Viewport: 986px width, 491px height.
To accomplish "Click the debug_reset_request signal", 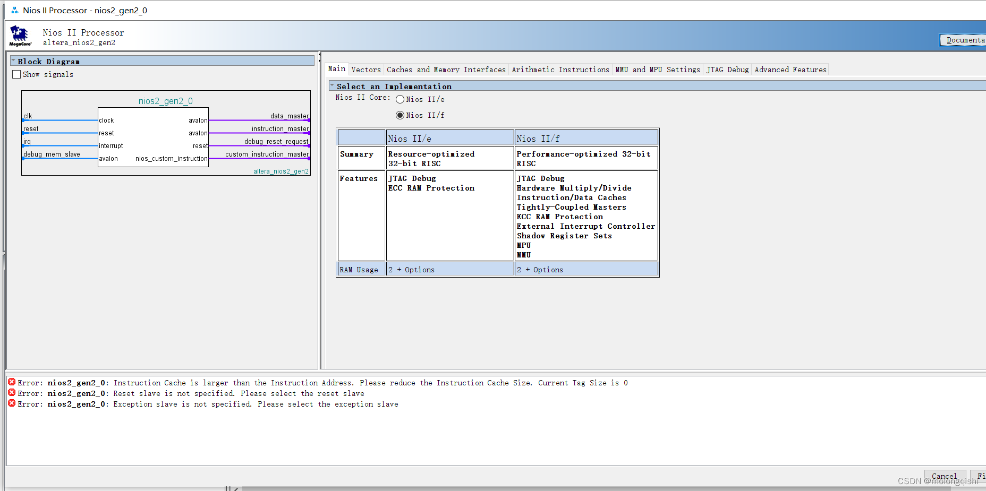I will coord(276,141).
